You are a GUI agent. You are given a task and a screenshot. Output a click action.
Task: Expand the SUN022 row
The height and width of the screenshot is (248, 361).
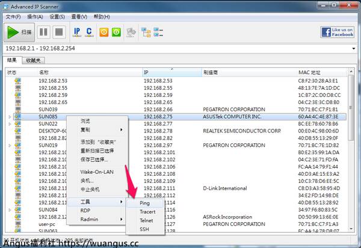pos(10,124)
